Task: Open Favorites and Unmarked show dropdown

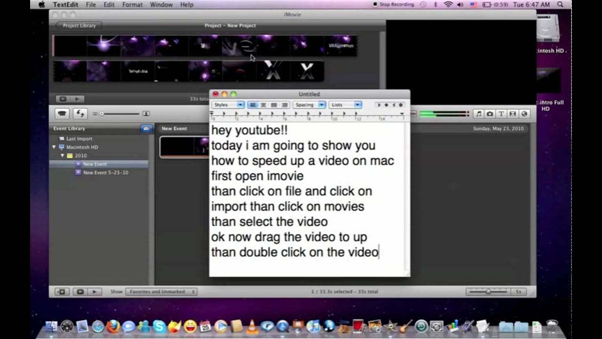Action: [x=161, y=292]
